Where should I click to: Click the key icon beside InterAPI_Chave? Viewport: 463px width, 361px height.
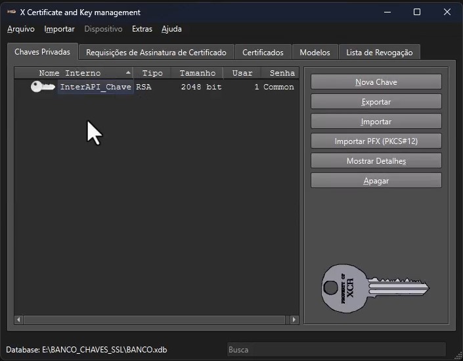[43, 87]
